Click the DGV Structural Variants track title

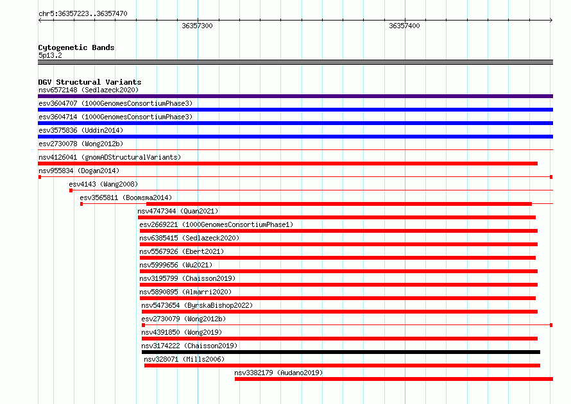[90, 82]
